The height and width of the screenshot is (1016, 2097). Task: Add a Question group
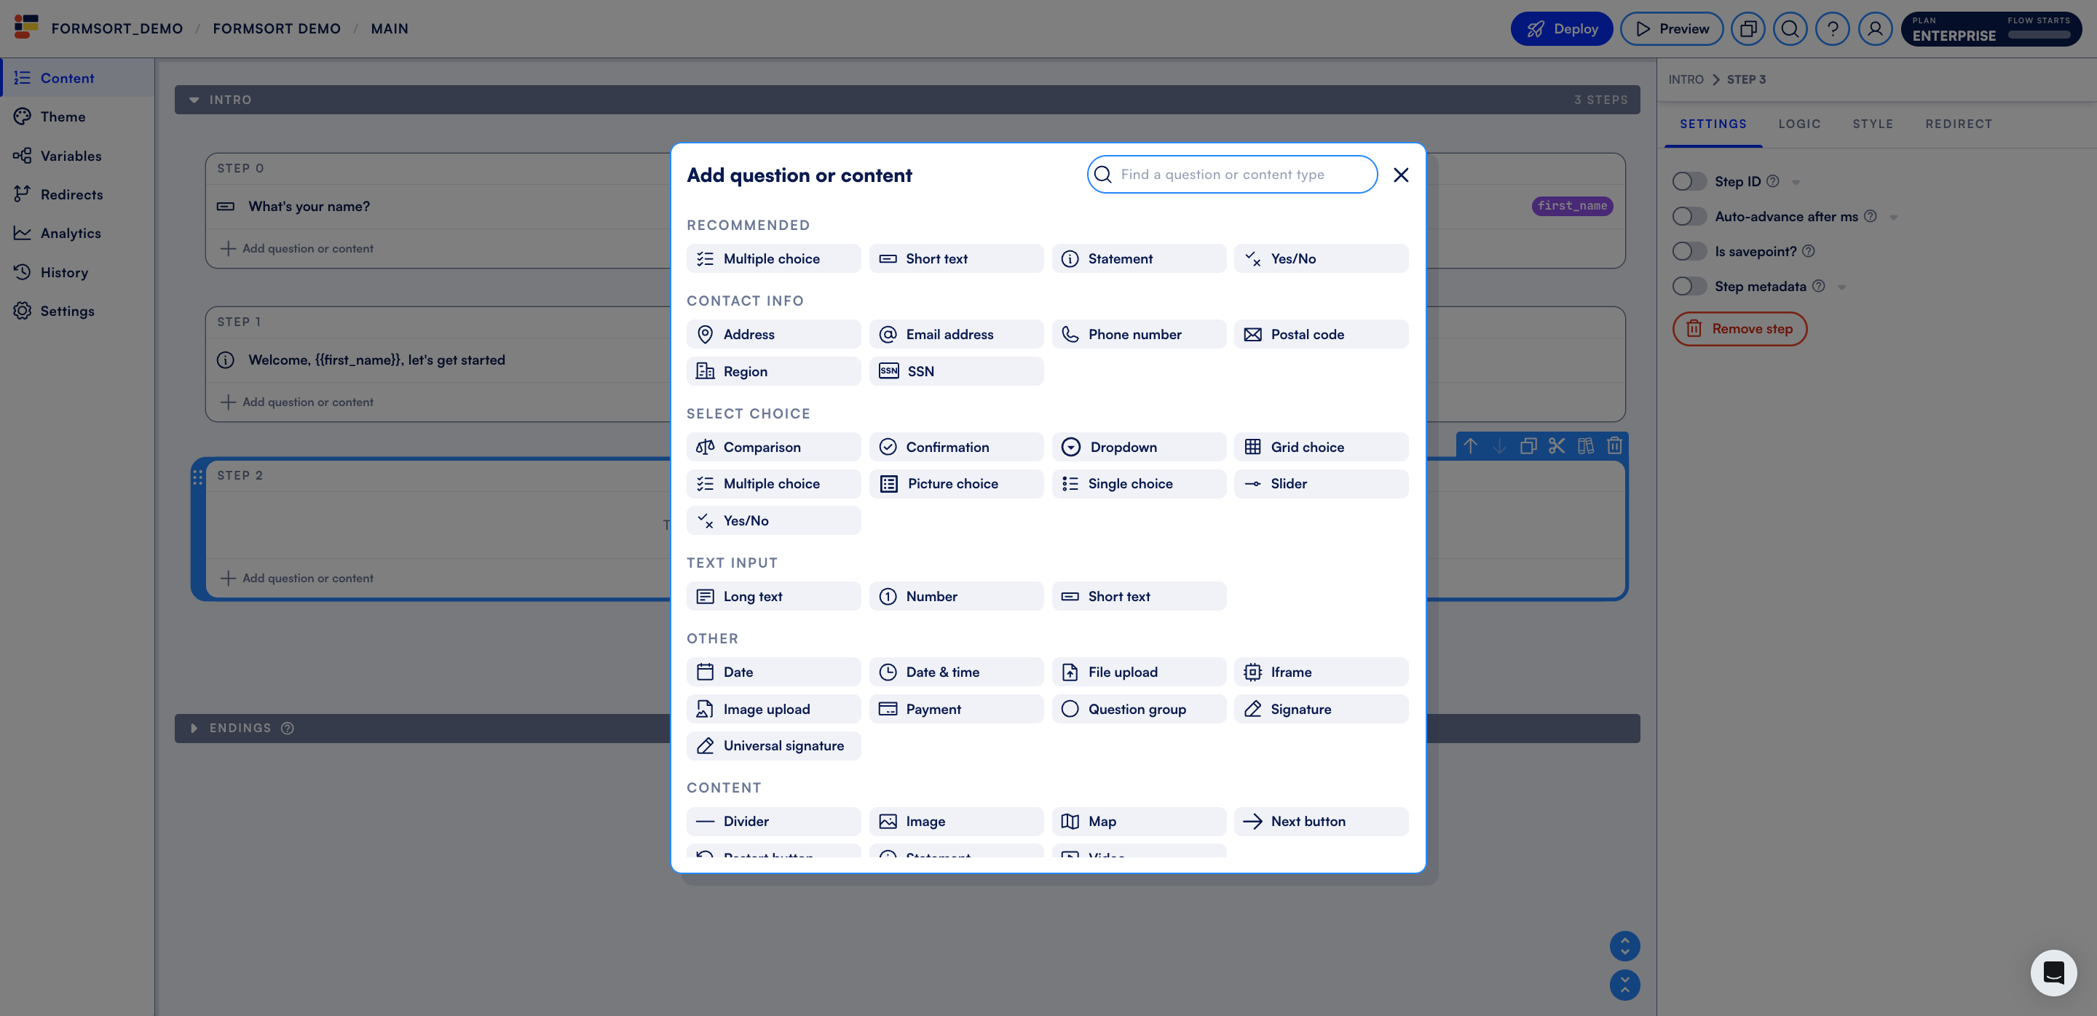pos(1138,709)
